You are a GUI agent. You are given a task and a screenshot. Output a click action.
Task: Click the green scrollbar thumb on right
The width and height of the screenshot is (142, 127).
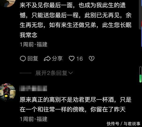tap(140, 79)
